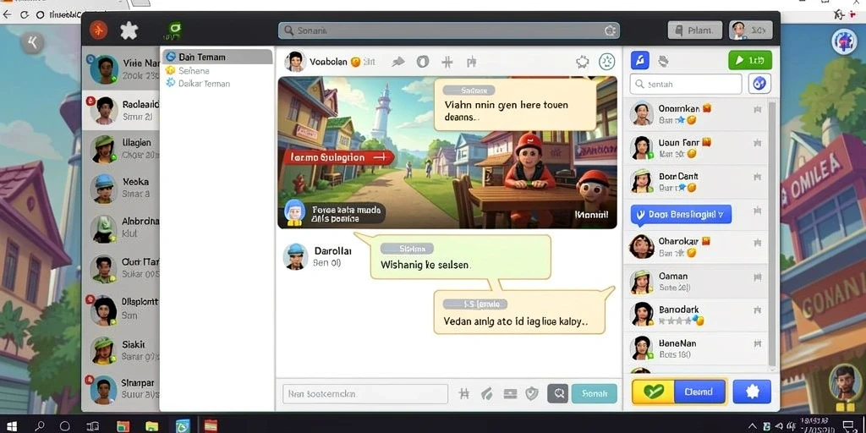This screenshot has width=866, height=433.
Task: Click the shield icon beside message box
Action: coord(532,393)
